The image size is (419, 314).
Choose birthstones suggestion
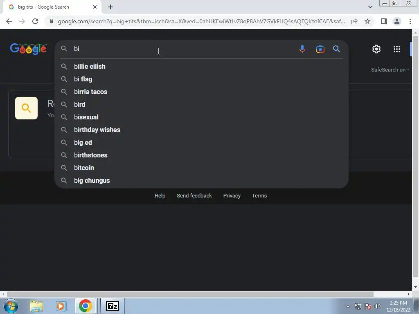[x=201, y=155]
